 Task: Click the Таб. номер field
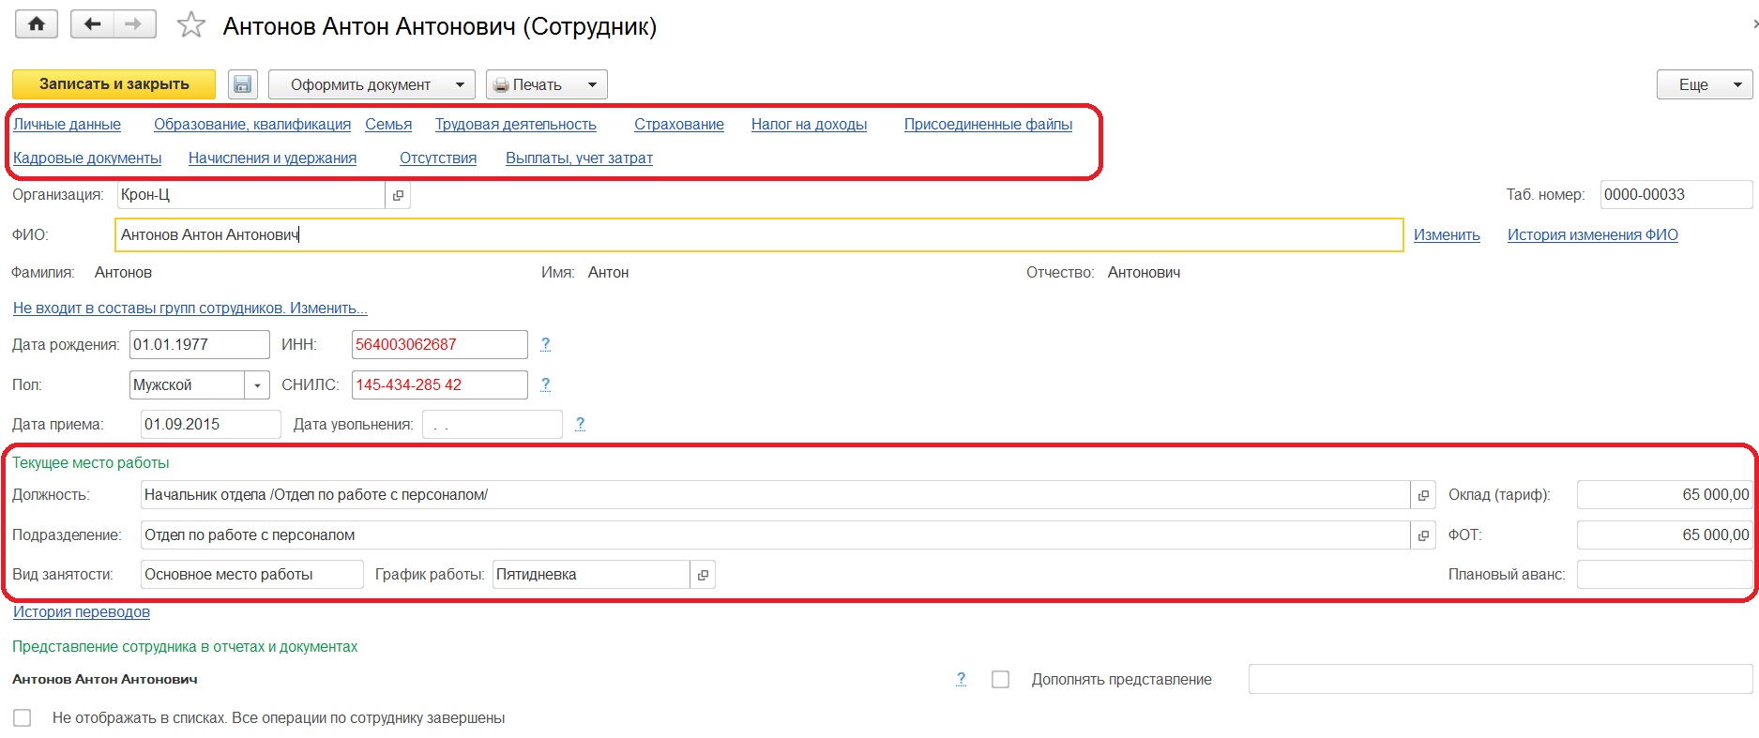(x=1676, y=195)
